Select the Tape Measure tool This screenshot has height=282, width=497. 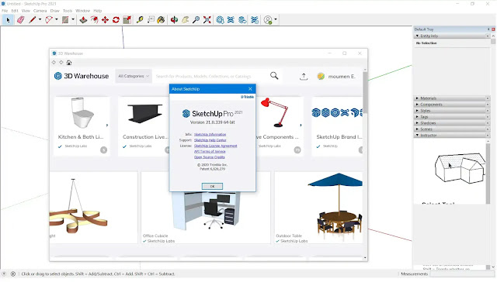pos(140,20)
